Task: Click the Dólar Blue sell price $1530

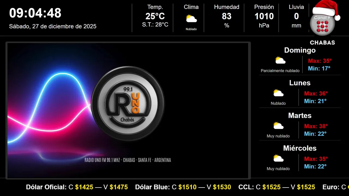Action: [222, 187]
